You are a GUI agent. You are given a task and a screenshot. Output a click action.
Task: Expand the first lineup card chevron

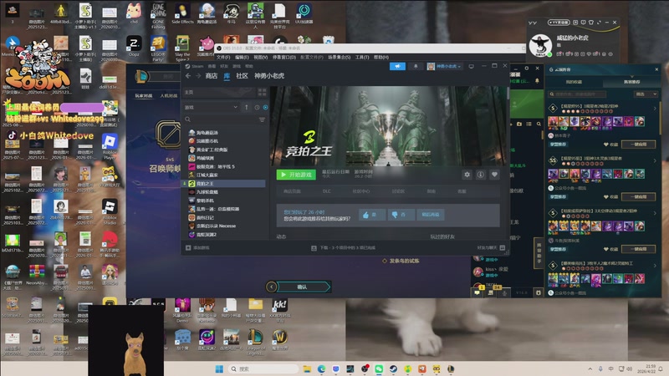(x=655, y=109)
